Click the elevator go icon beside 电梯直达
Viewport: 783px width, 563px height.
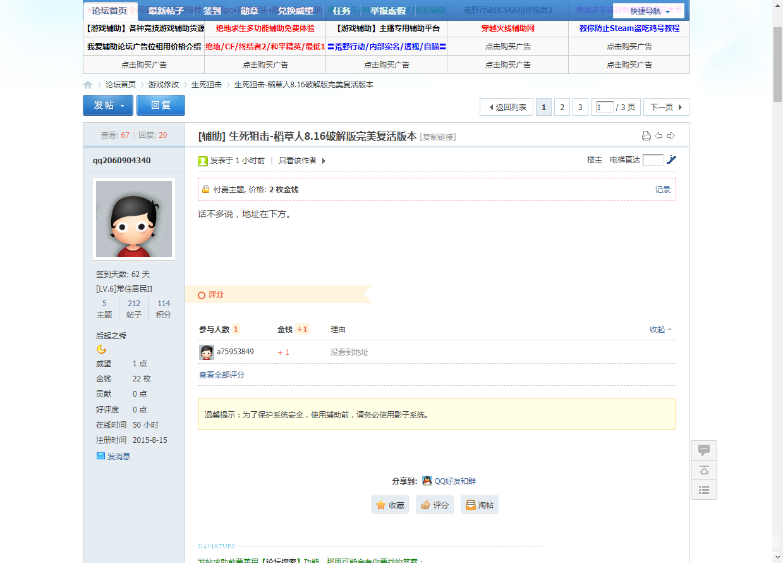tap(671, 160)
